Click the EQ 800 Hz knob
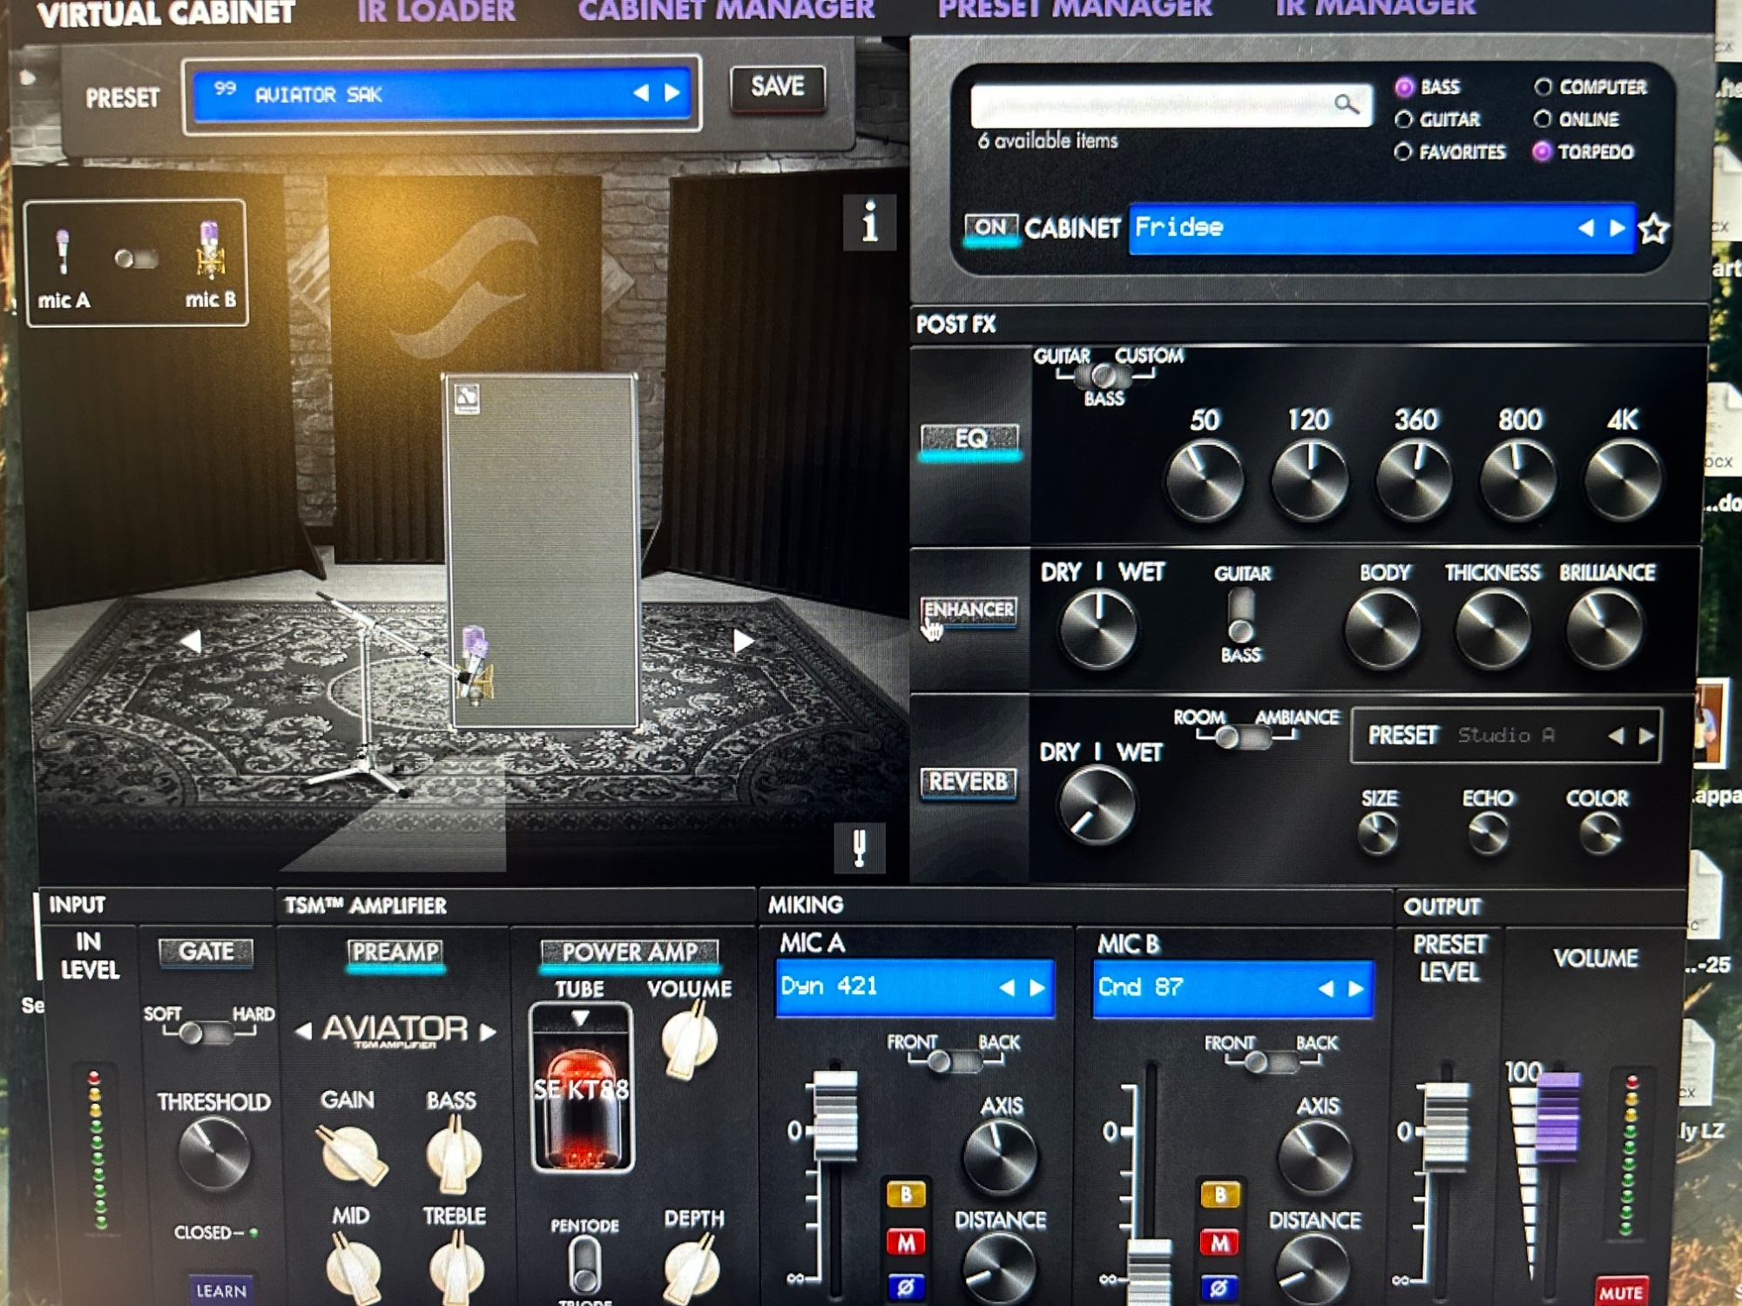The image size is (1742, 1306). (1518, 481)
